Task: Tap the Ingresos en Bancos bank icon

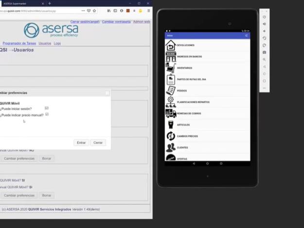Action: point(170,56)
